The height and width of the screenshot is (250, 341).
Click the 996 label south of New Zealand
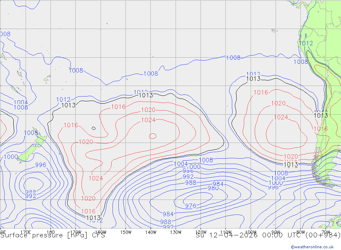point(41,165)
